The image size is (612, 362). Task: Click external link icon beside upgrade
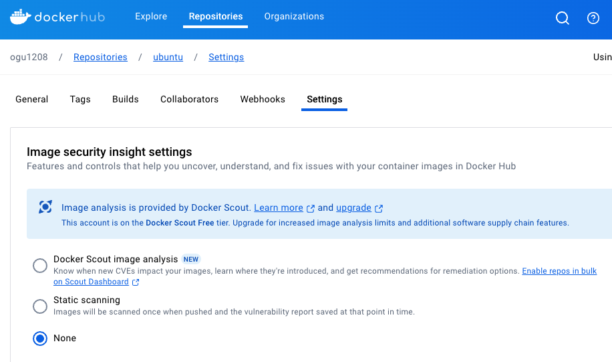click(379, 208)
